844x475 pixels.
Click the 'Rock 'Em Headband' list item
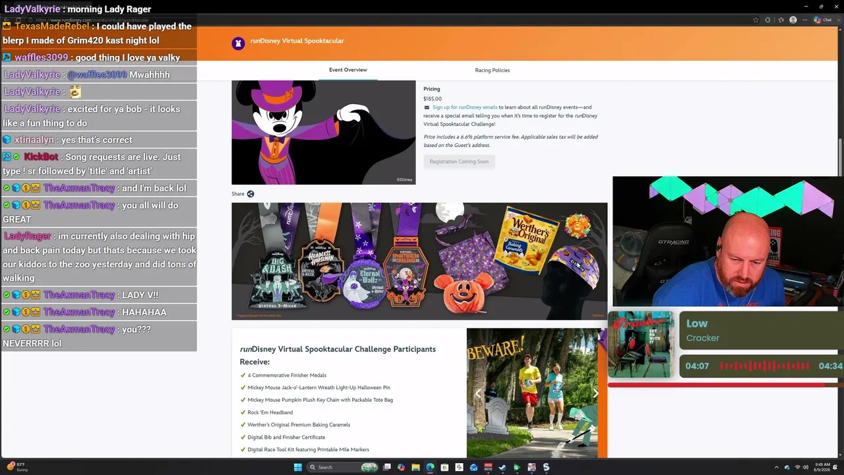click(270, 412)
